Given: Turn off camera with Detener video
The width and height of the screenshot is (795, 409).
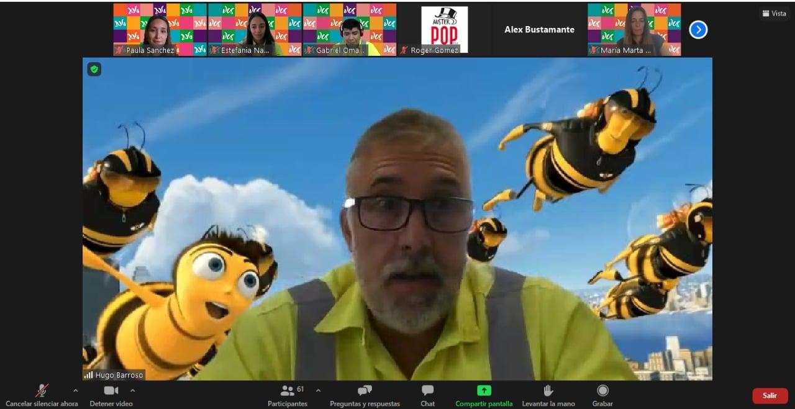Looking at the screenshot, I should pyautogui.click(x=111, y=395).
